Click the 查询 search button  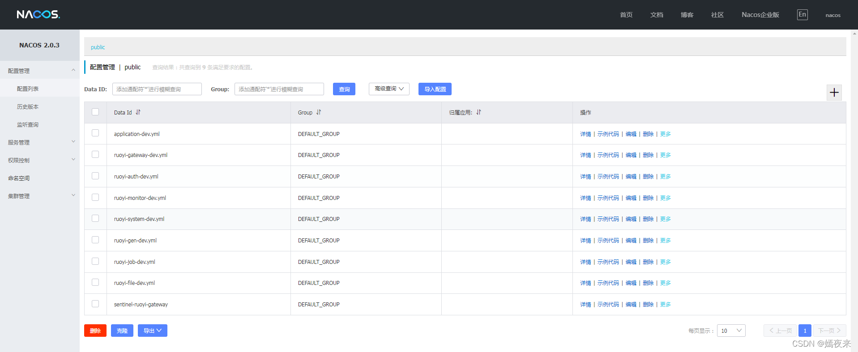344,89
